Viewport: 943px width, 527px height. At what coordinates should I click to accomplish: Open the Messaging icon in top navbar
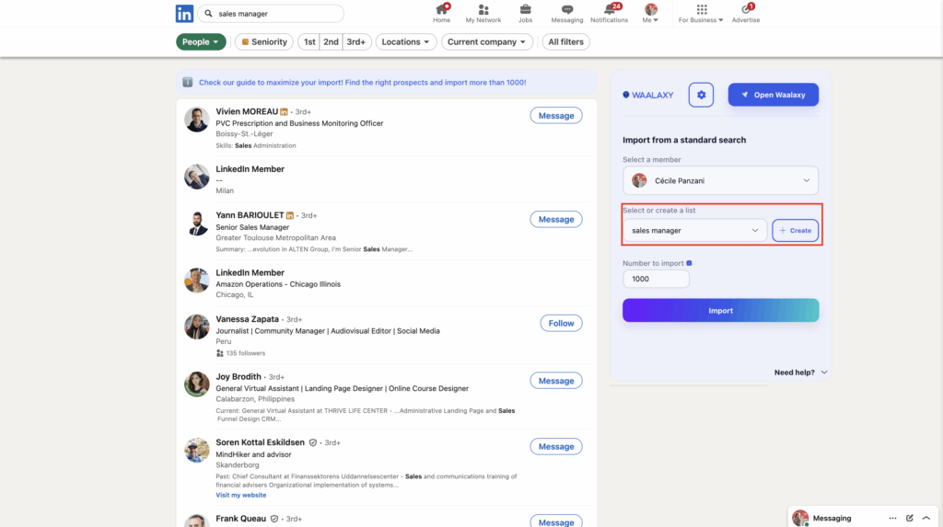[x=567, y=10]
